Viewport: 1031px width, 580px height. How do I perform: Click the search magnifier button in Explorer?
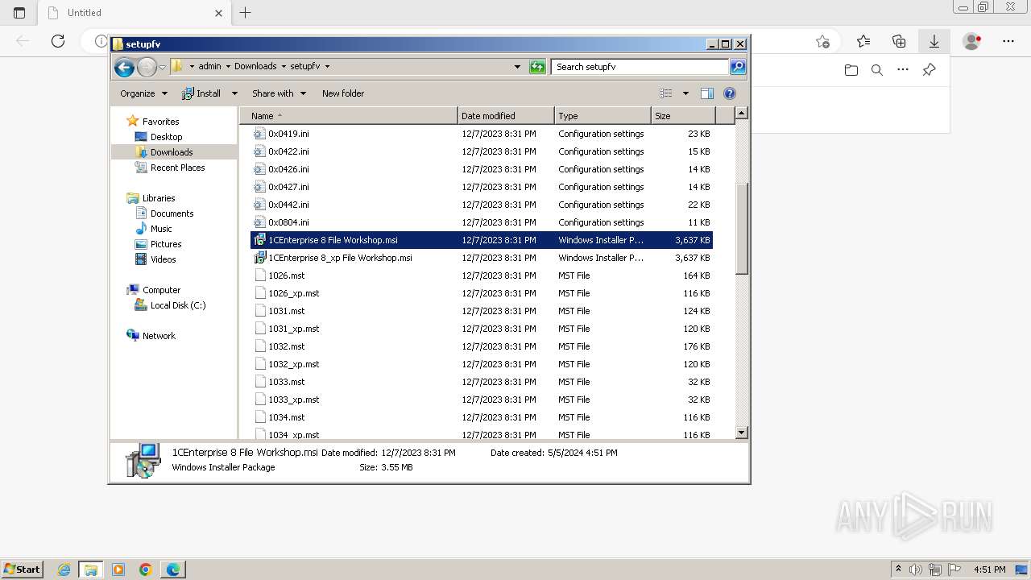[738, 67]
